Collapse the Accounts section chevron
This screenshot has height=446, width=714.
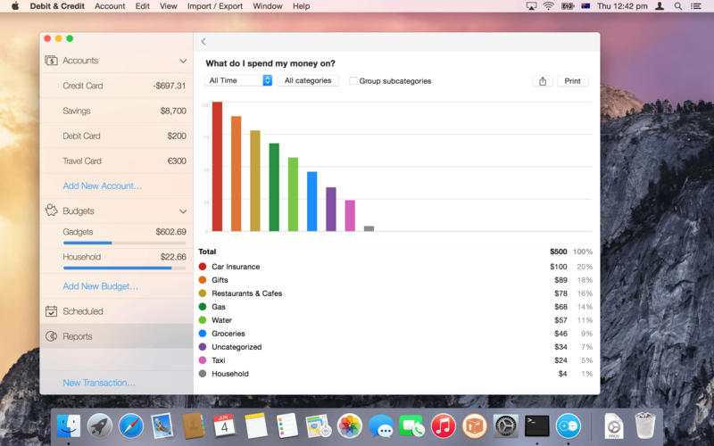coord(183,62)
